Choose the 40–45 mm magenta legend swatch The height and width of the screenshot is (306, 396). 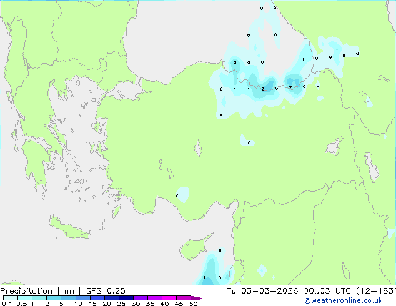[169, 298]
